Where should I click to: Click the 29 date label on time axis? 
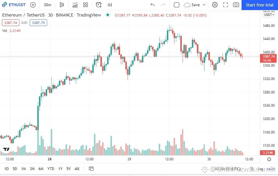[x=129, y=159]
